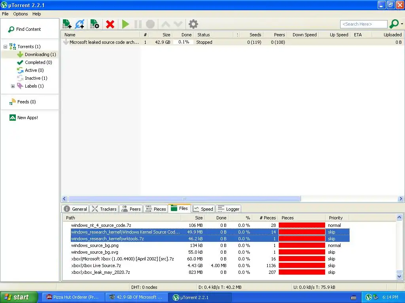Open the Help menu
Screen dimensions: 405x303
(x=36, y=14)
